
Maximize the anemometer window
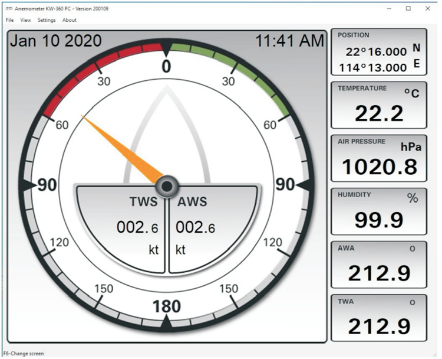[408, 9]
